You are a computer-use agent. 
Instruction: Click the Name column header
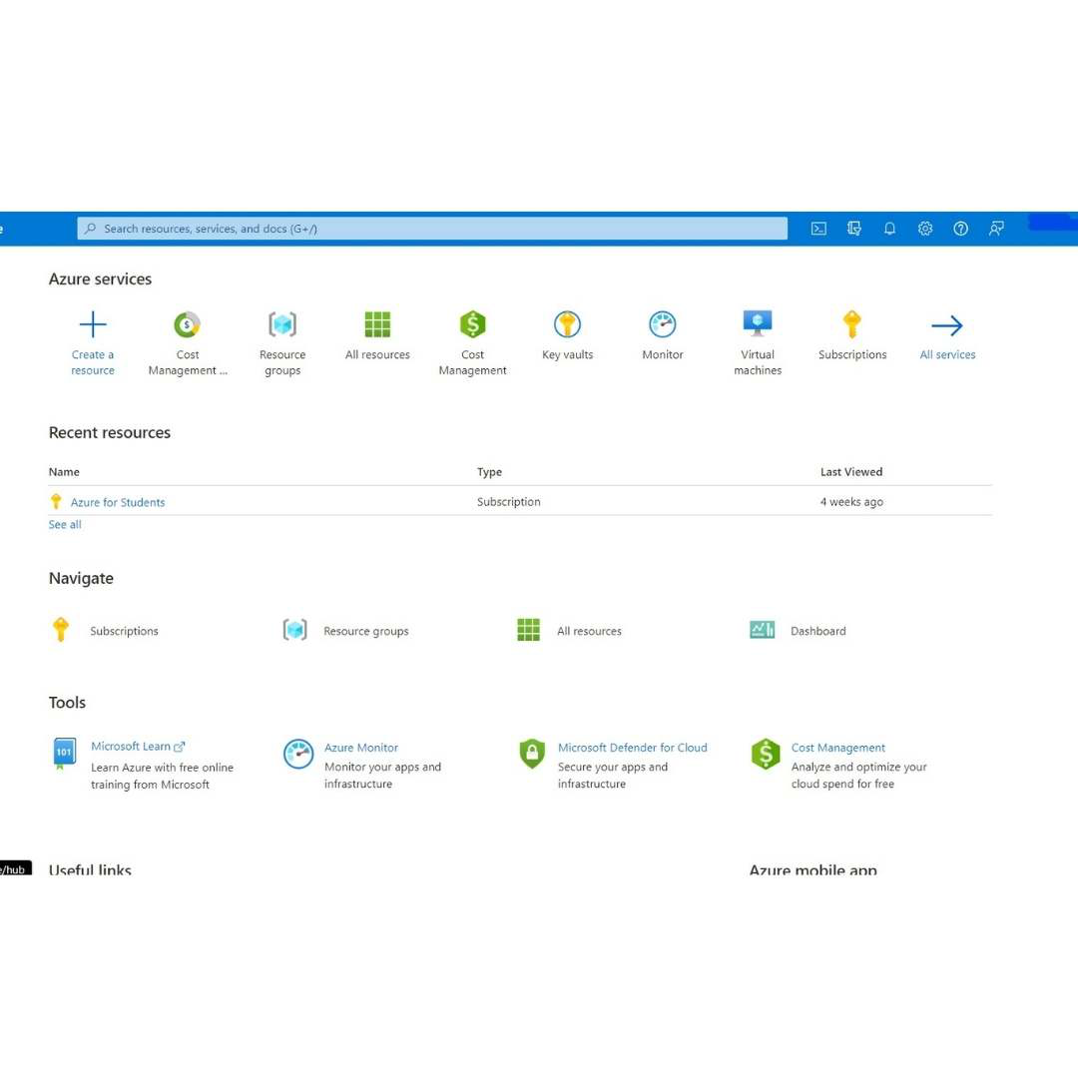pos(64,471)
